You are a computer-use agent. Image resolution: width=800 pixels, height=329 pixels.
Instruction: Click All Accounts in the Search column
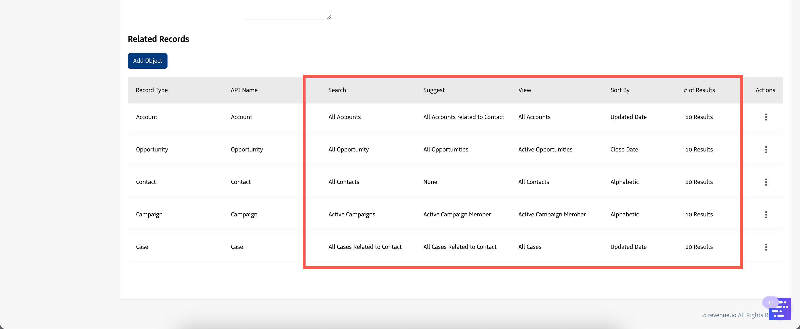point(344,117)
